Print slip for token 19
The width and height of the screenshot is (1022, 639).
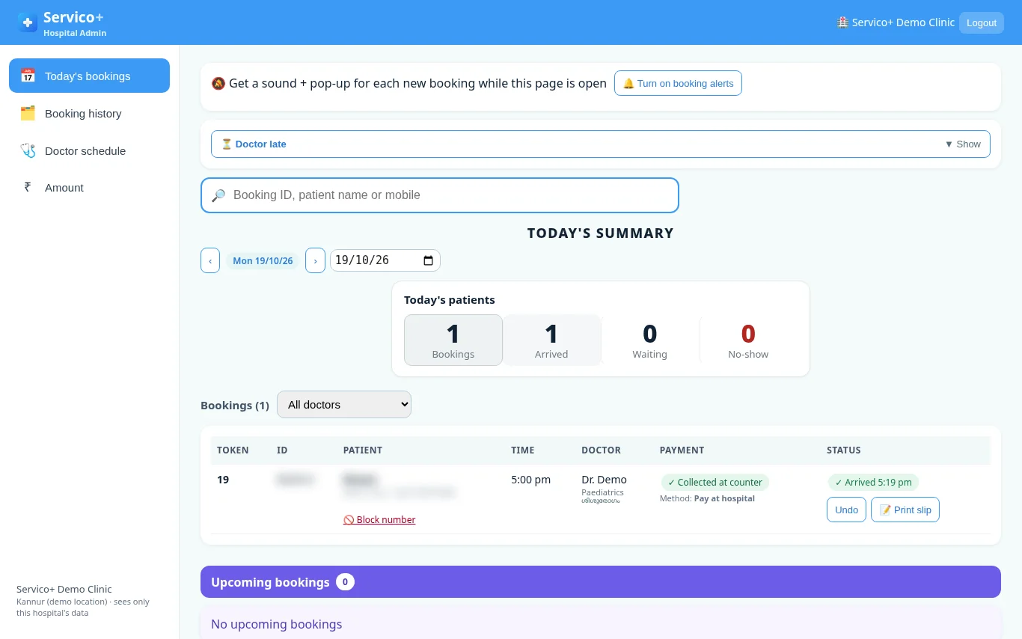click(905, 510)
